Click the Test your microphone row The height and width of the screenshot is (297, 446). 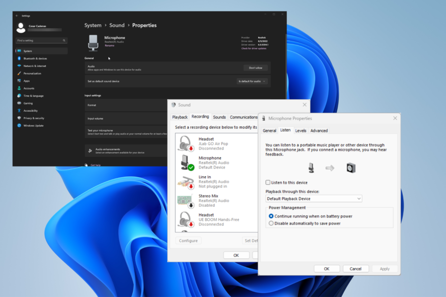click(x=126, y=132)
